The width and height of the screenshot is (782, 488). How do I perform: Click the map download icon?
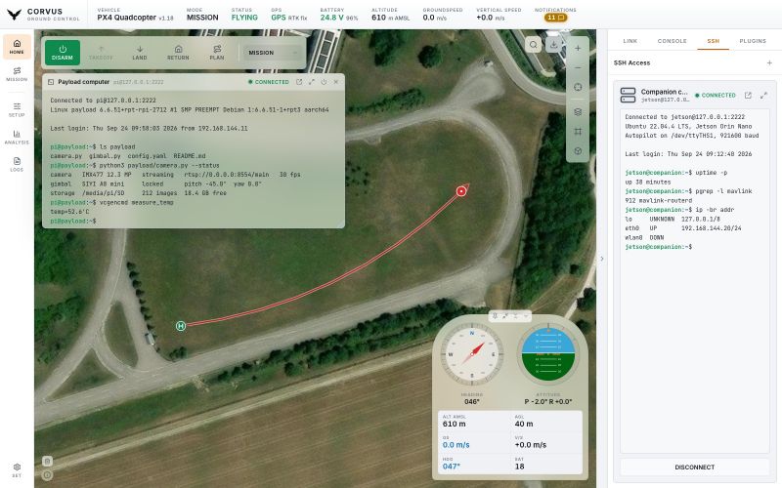coord(553,45)
